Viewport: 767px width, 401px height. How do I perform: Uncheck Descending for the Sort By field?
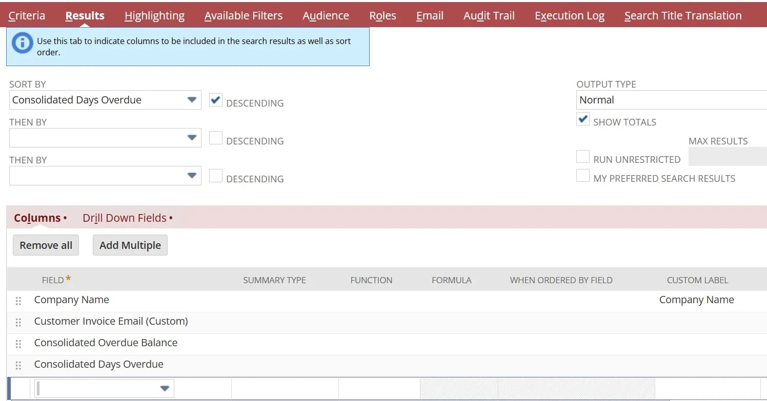(x=216, y=100)
